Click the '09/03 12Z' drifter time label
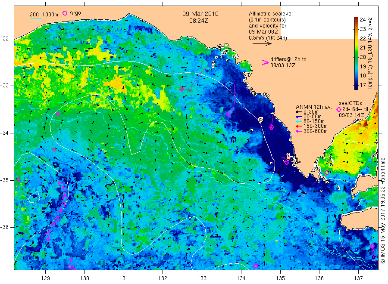This screenshot has width=388, height=284. [x=282, y=65]
